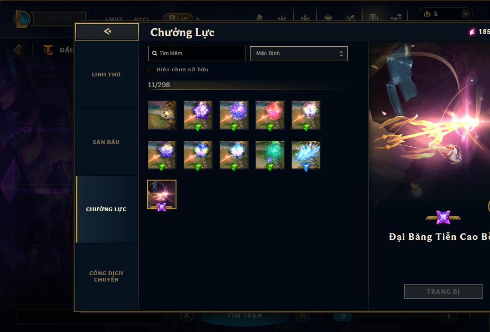
Task: Select the green orb boom thumbnail
Action: pos(270,155)
